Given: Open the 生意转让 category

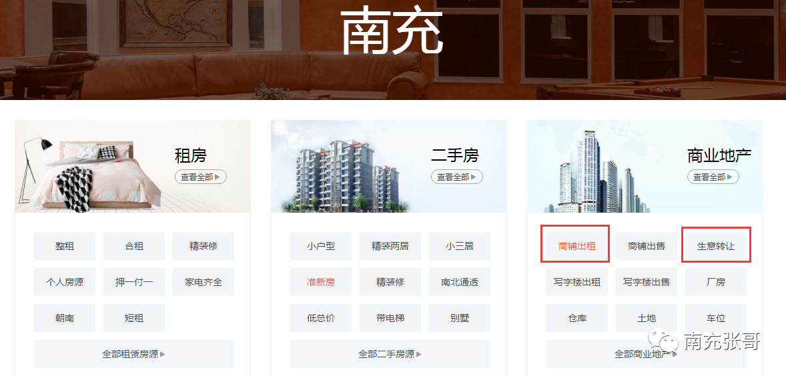Looking at the screenshot, I should point(716,246).
